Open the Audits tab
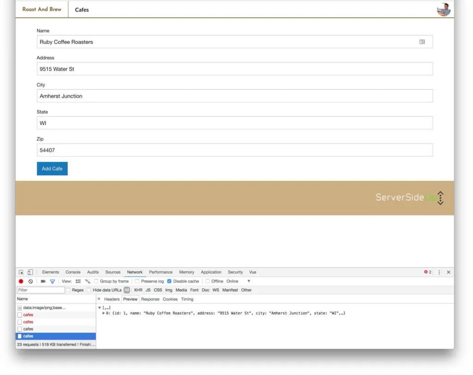The width and height of the screenshot is (473, 375). pyautogui.click(x=93, y=272)
